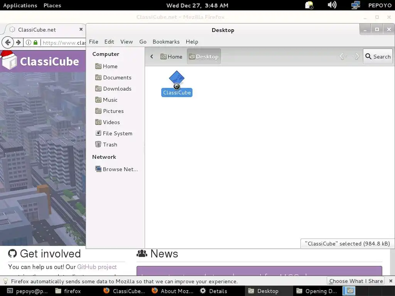Screen dimensions: 395x296
Task: Open the Places menu
Action: (52, 5)
